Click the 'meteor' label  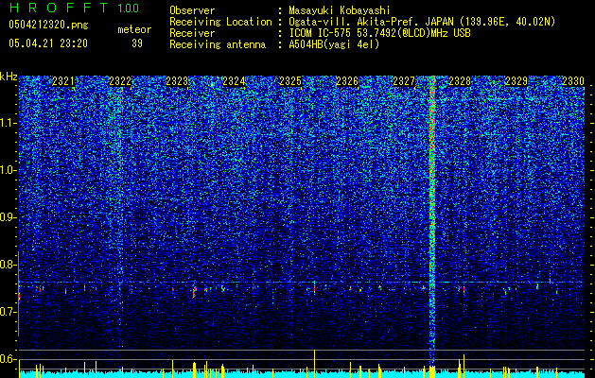pos(134,29)
